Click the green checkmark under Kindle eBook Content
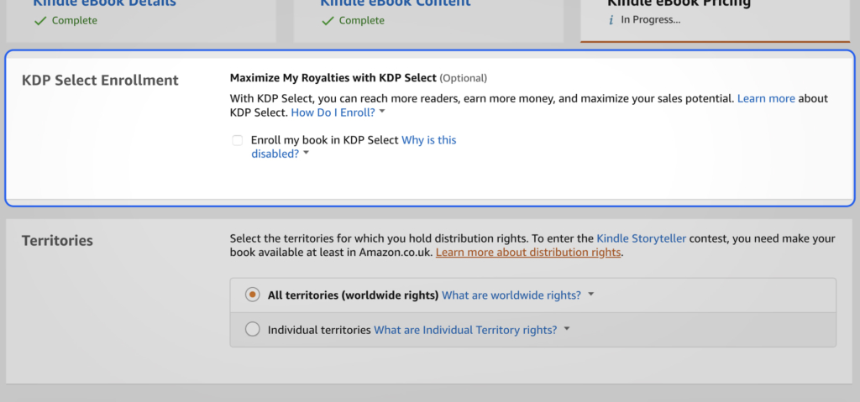Viewport: 860px width, 402px height. [327, 21]
